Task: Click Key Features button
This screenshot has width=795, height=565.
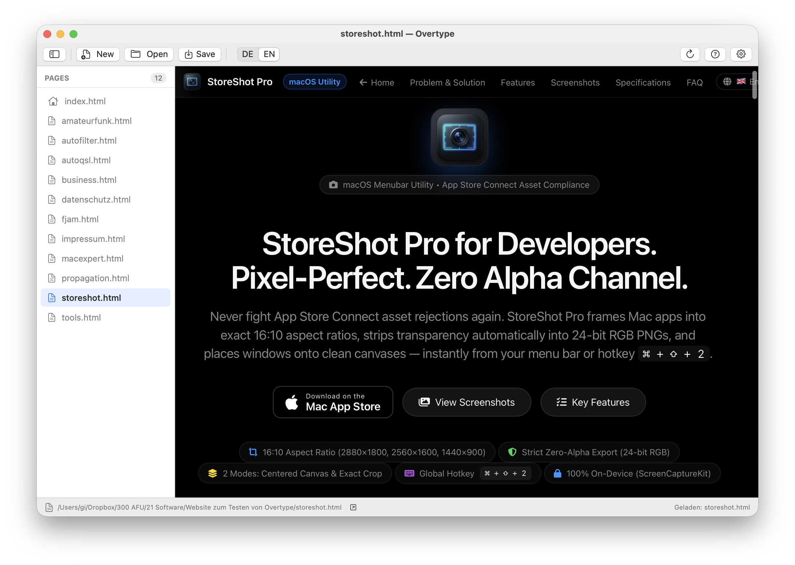Action: (593, 402)
